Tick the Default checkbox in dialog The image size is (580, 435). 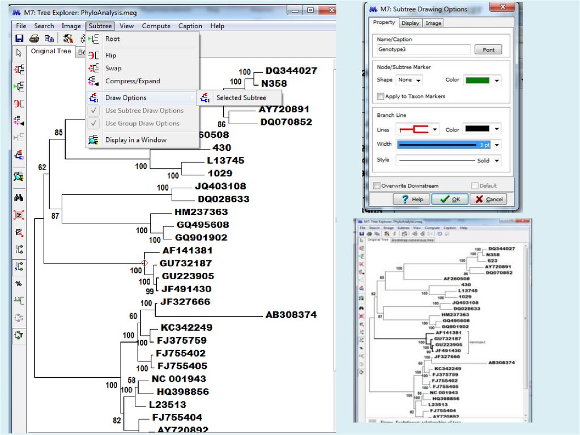(475, 185)
